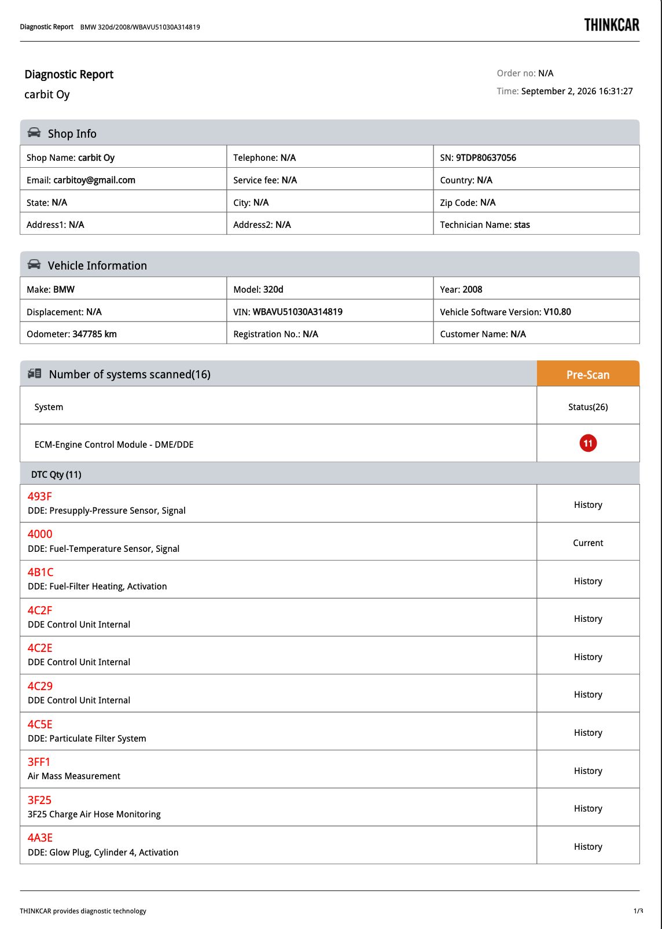The height and width of the screenshot is (929, 662).
Task: Click the Fuel-Temperature Sensor, Signal description
Action: click(x=104, y=548)
